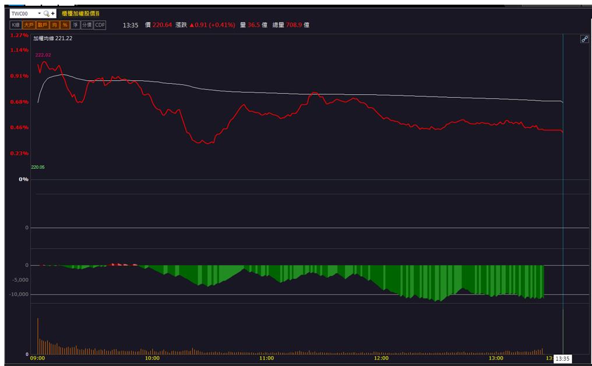This screenshot has width=592, height=366.
Task: Click the change value ▲0.91 (+0.41%)
Action: pyautogui.click(x=212, y=25)
